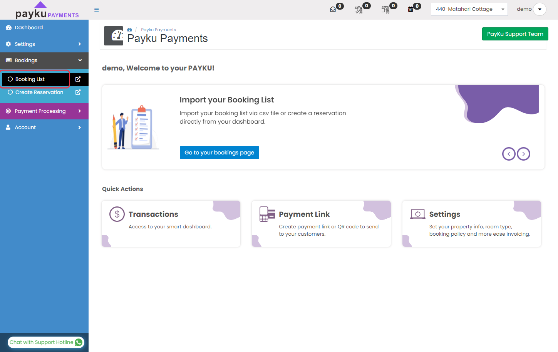558x352 pixels.
Task: Click the Settings laptop icon
Action: [418, 214]
